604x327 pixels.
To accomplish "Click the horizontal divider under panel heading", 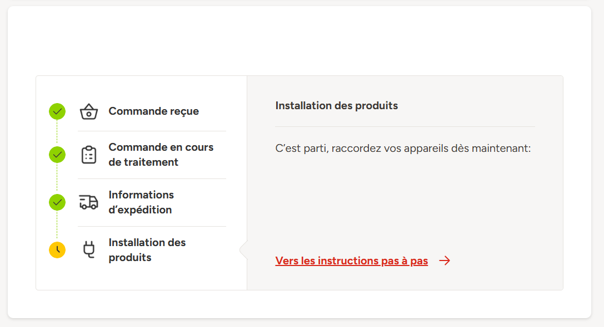I will 405,127.
